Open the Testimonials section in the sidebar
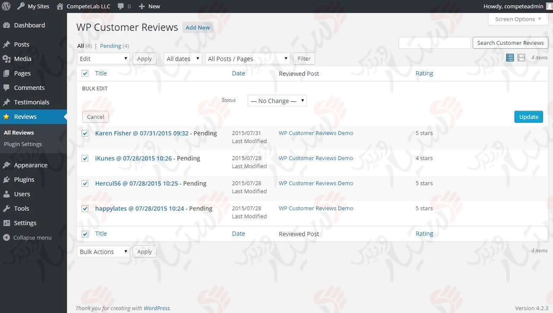Viewport: 553px width, 313px height. click(32, 102)
